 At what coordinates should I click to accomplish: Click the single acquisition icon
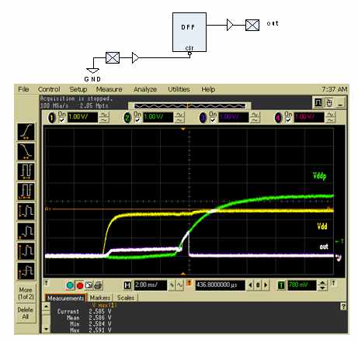pos(89,285)
